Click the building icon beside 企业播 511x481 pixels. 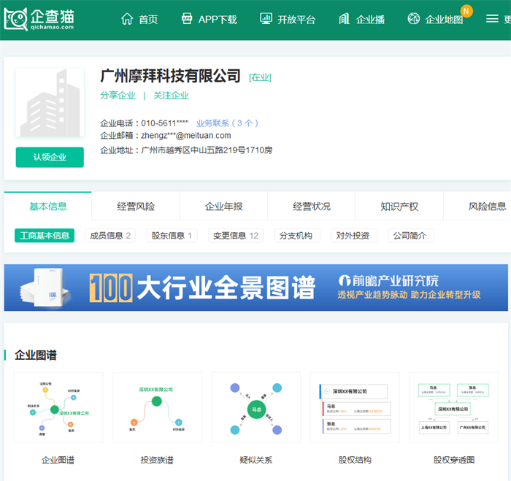344,18
